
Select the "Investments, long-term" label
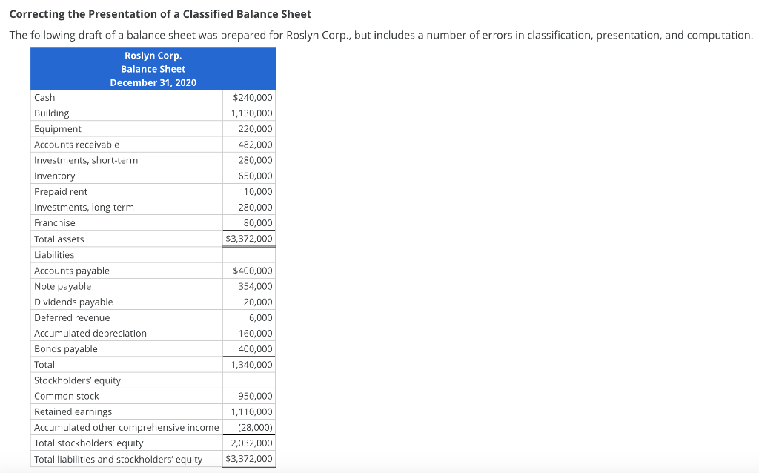(x=84, y=207)
